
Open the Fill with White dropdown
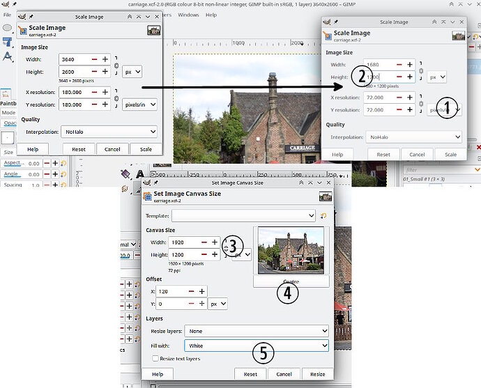coord(256,345)
